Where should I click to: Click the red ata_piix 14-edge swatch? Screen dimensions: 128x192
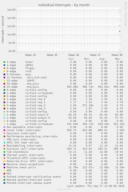click(x=4, y=84)
